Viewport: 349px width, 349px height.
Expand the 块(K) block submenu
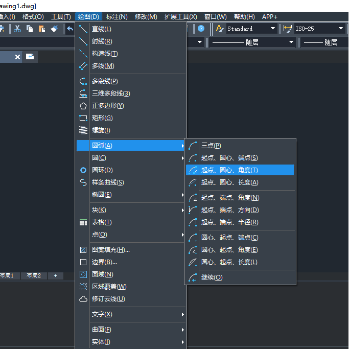(130, 210)
